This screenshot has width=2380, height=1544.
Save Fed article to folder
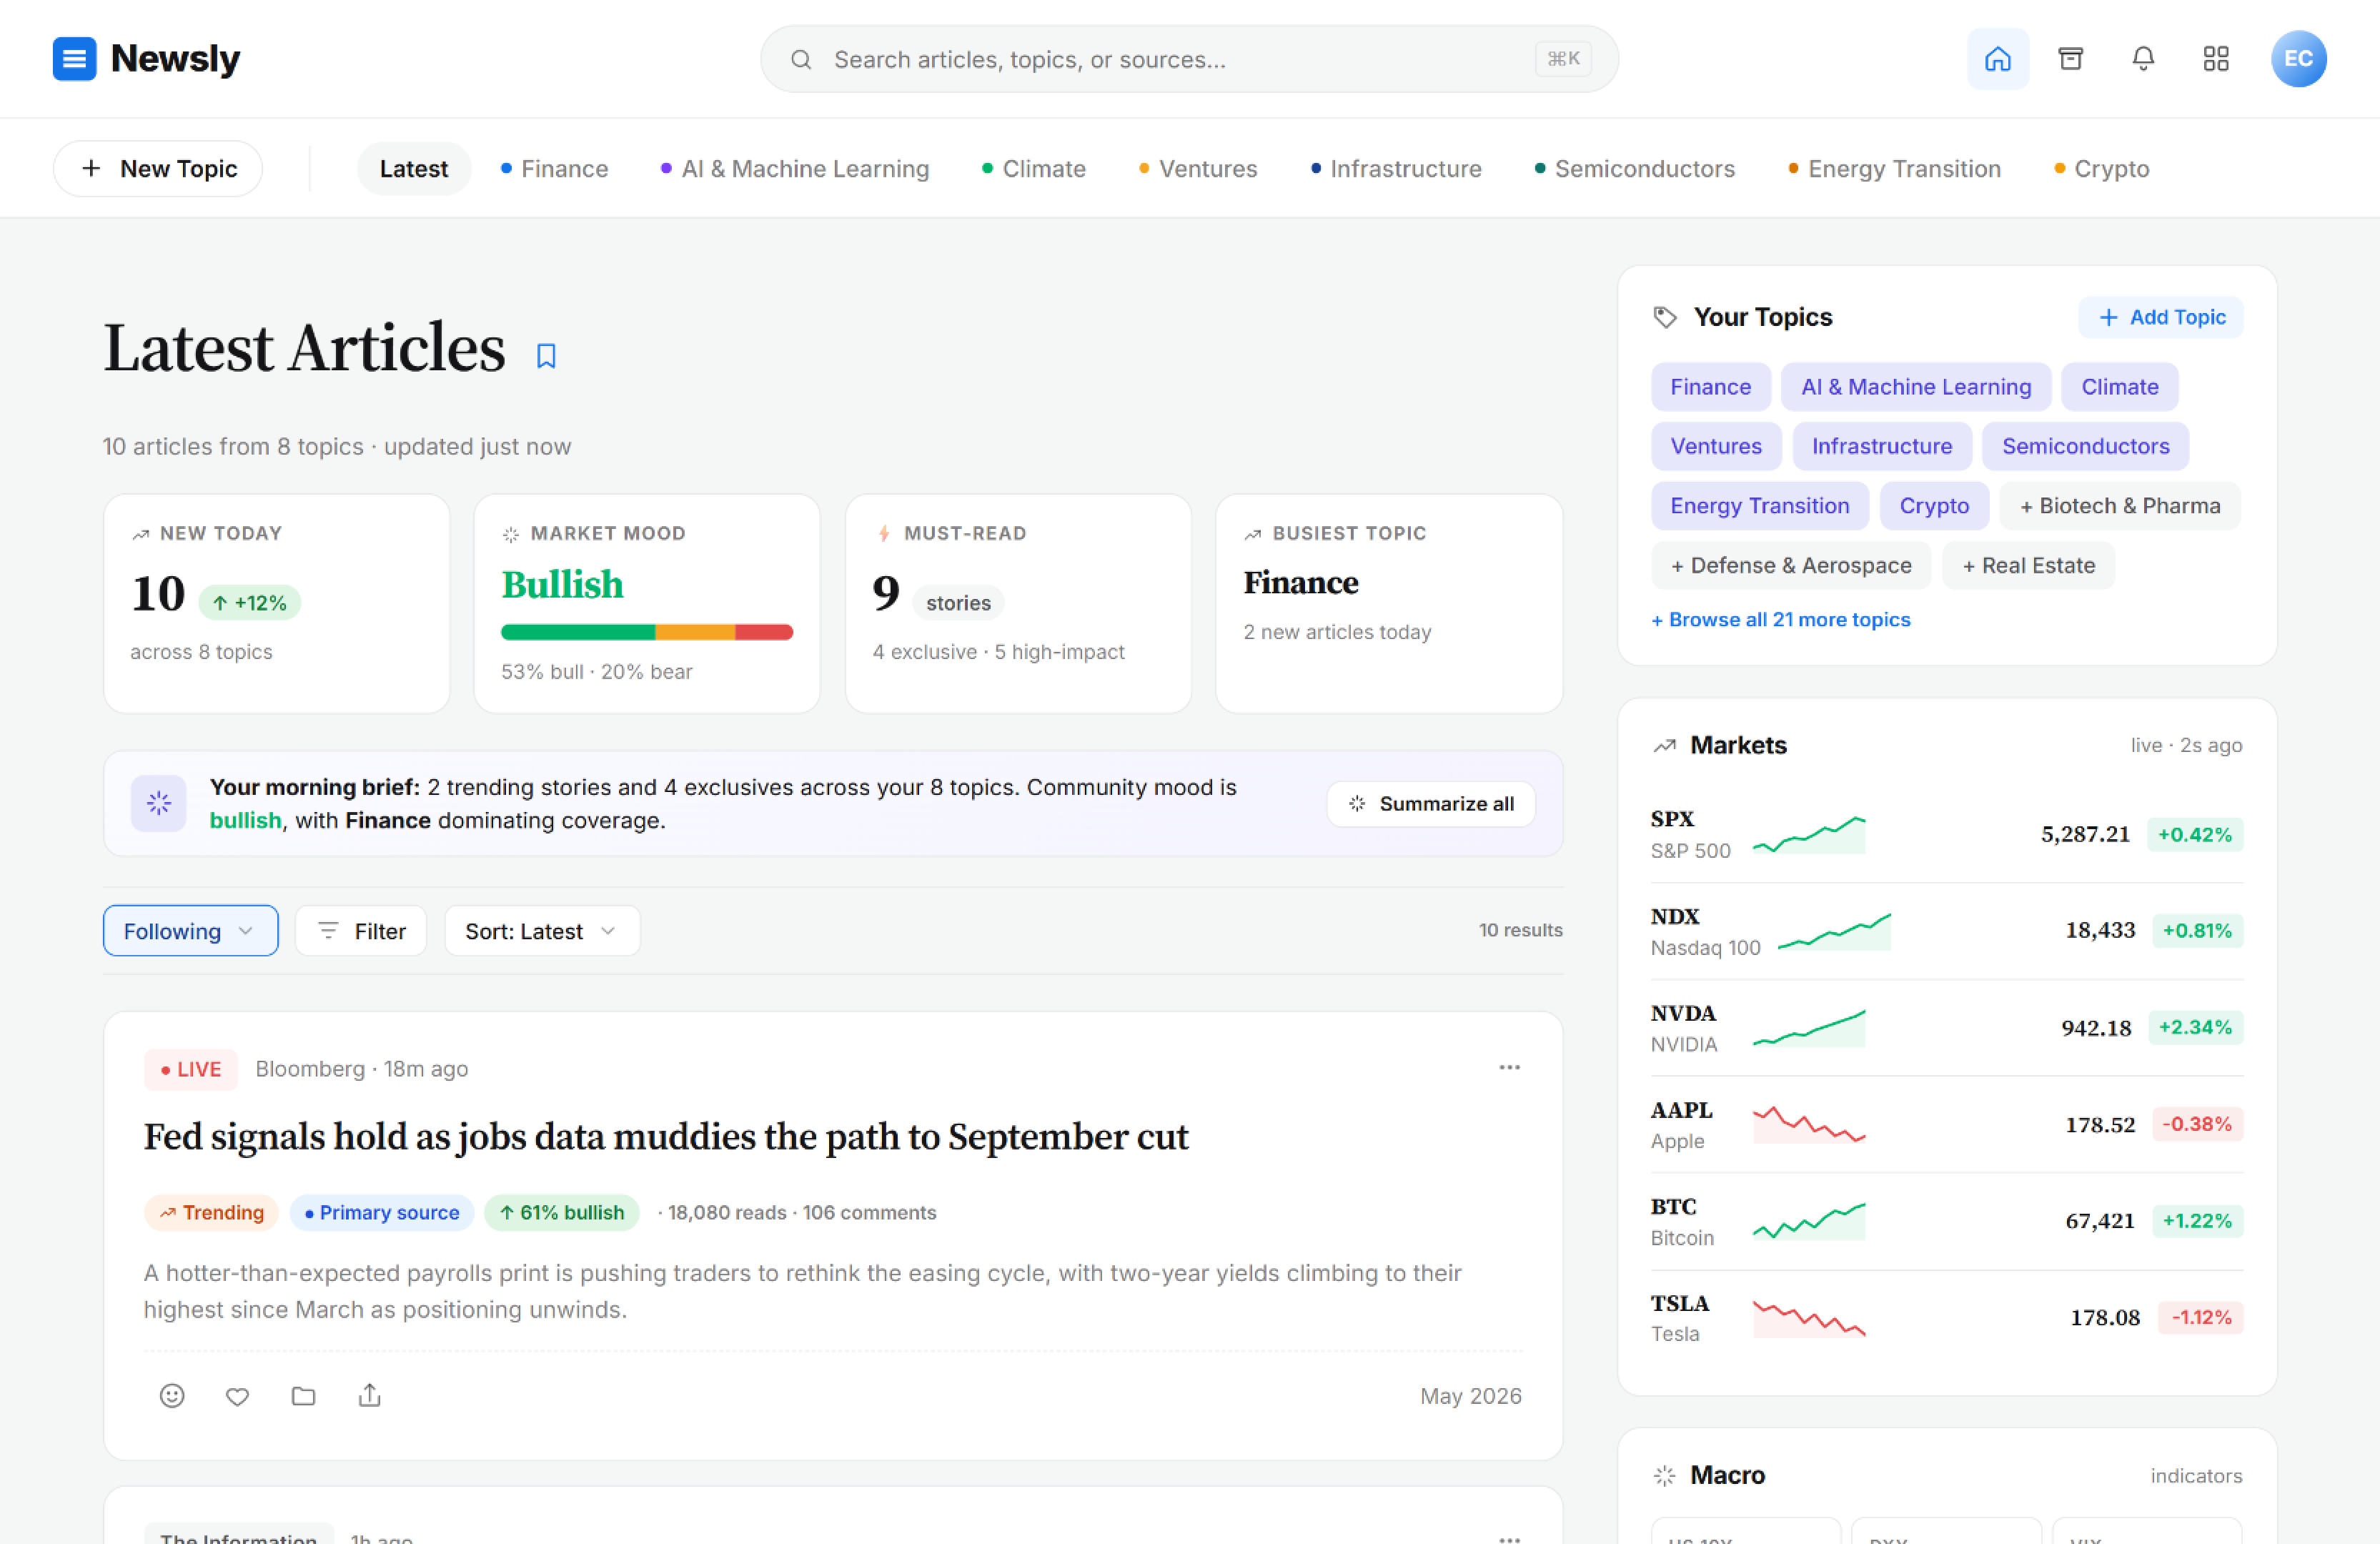pyautogui.click(x=303, y=1396)
